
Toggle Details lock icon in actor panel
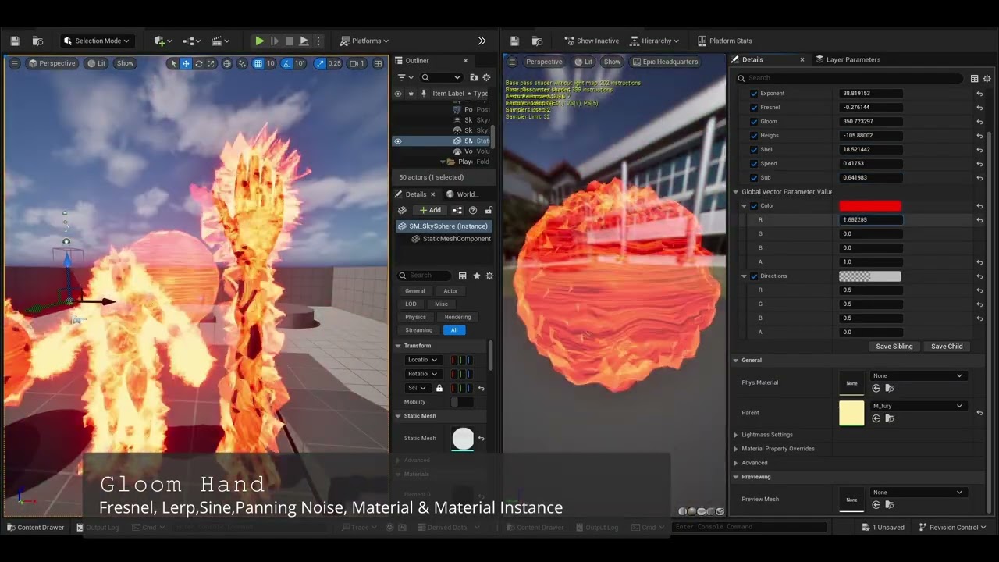489,210
